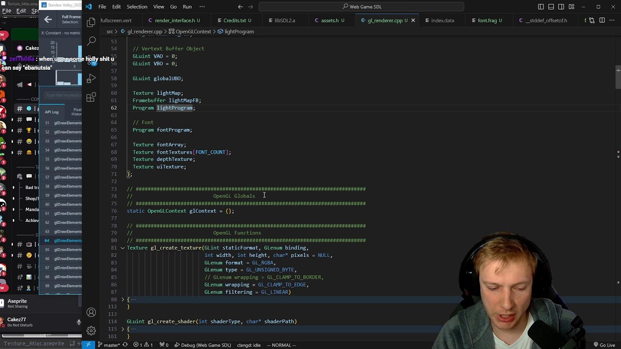
Task: Click the ports forwarded indicator showing 0
Action: (164, 345)
